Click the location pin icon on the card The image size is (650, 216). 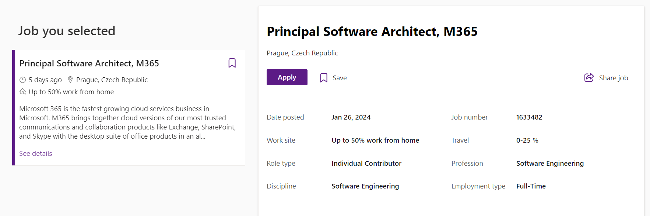click(x=70, y=80)
